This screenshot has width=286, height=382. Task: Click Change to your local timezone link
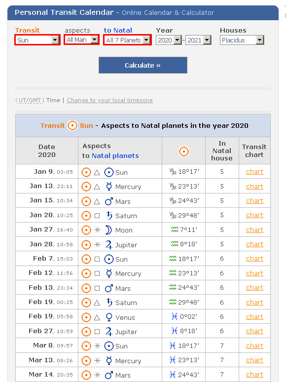pyautogui.click(x=109, y=100)
